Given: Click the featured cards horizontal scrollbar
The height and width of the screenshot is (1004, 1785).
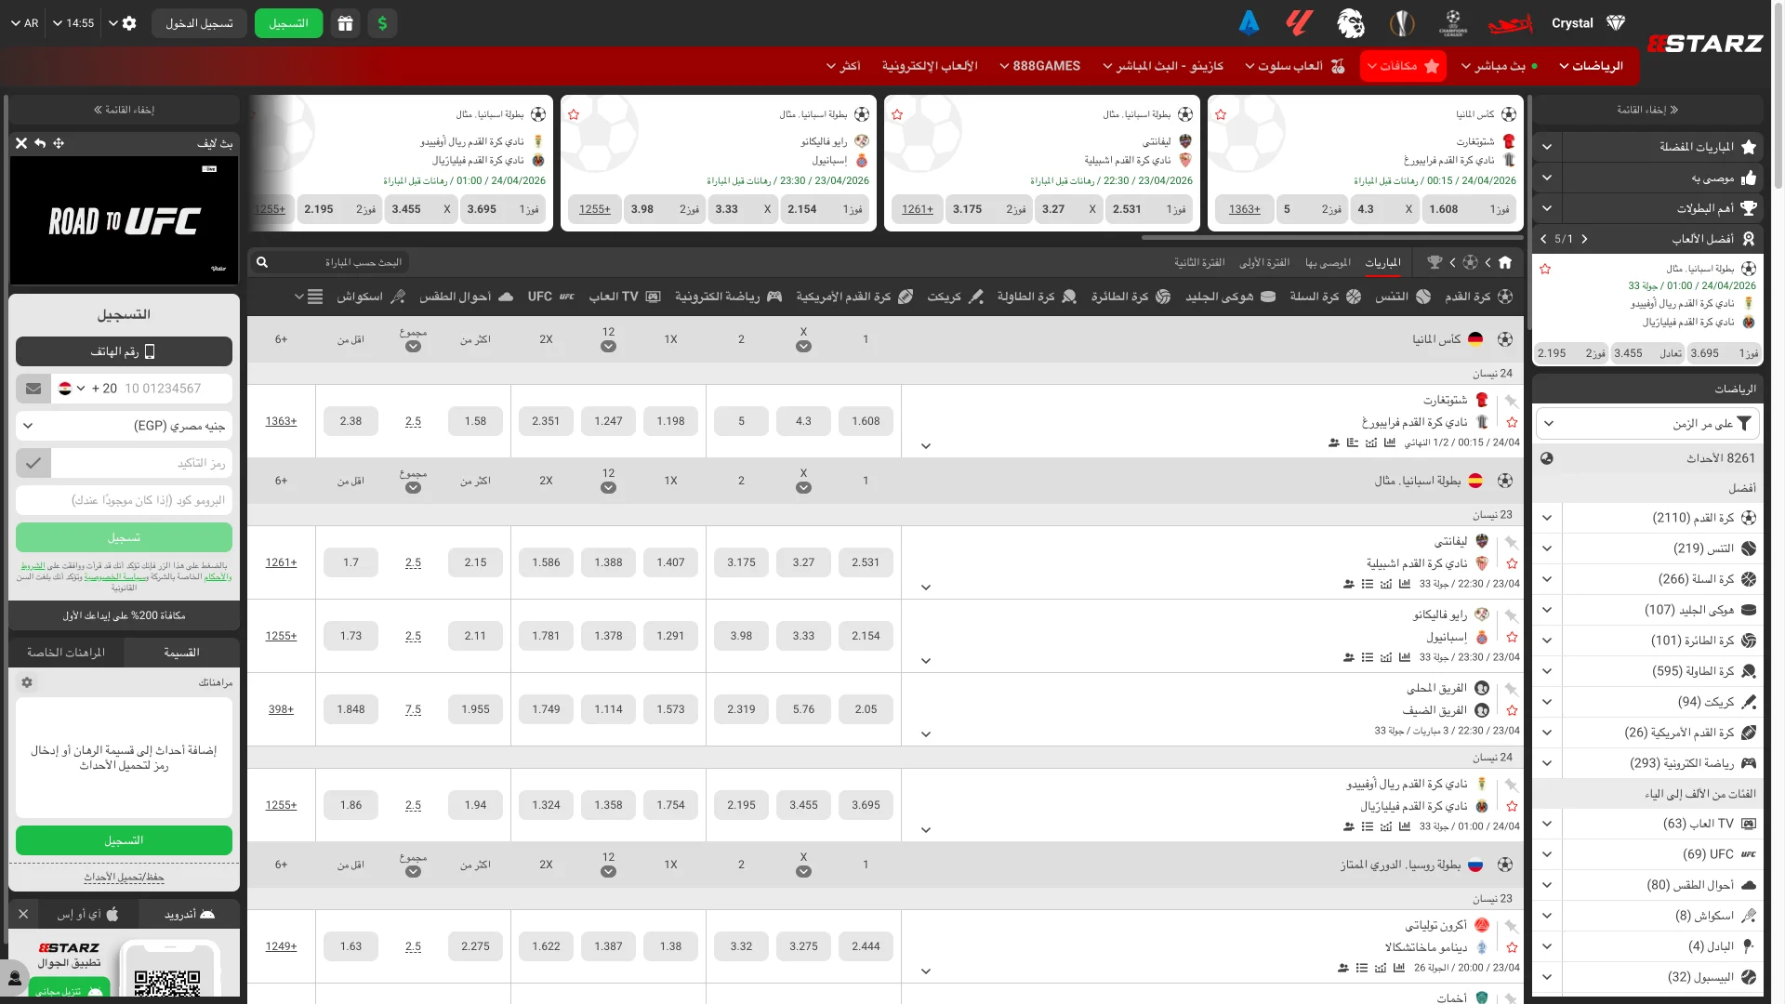Looking at the screenshot, I should tap(1331, 238).
